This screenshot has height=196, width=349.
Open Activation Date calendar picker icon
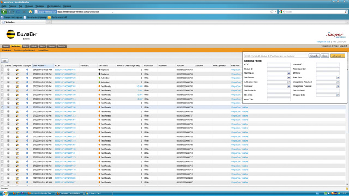coord(288,82)
